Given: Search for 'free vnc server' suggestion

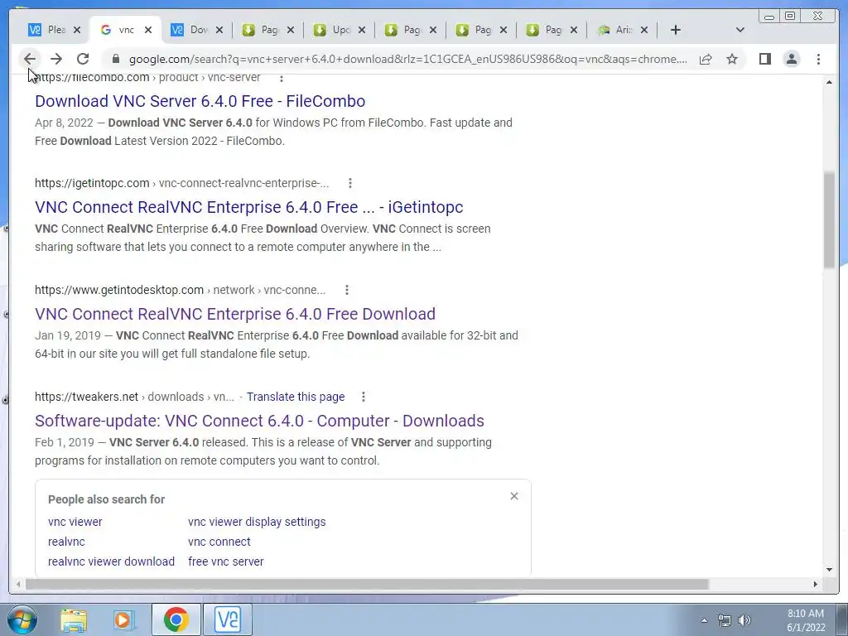Looking at the screenshot, I should [x=225, y=561].
